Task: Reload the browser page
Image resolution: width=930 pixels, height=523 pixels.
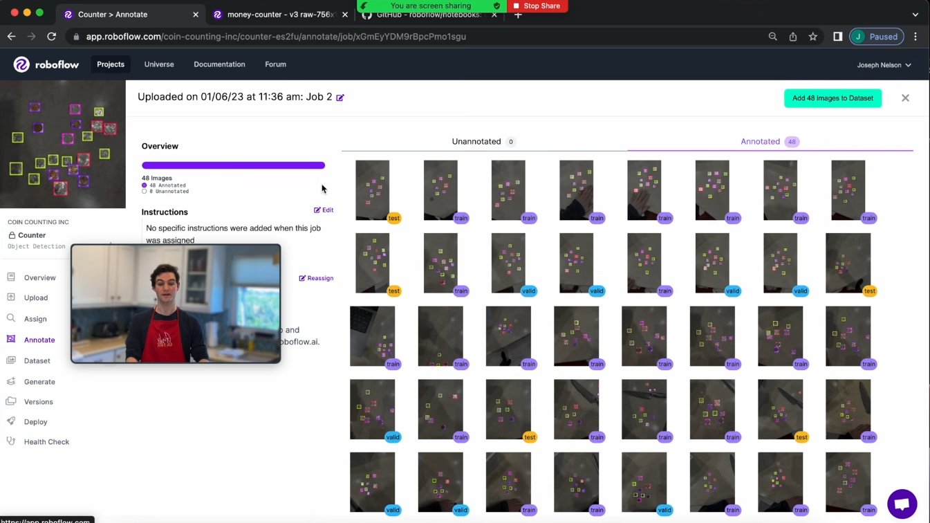Action: pyautogui.click(x=51, y=37)
